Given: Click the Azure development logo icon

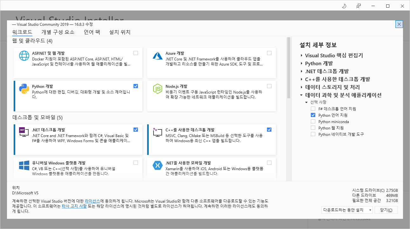Looking at the screenshot, I should [158, 56].
